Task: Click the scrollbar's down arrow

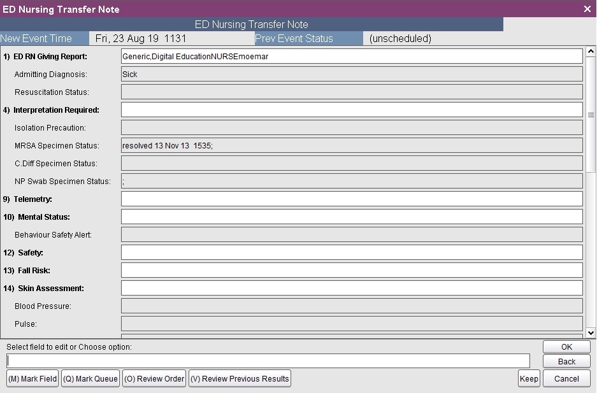Action: point(591,332)
